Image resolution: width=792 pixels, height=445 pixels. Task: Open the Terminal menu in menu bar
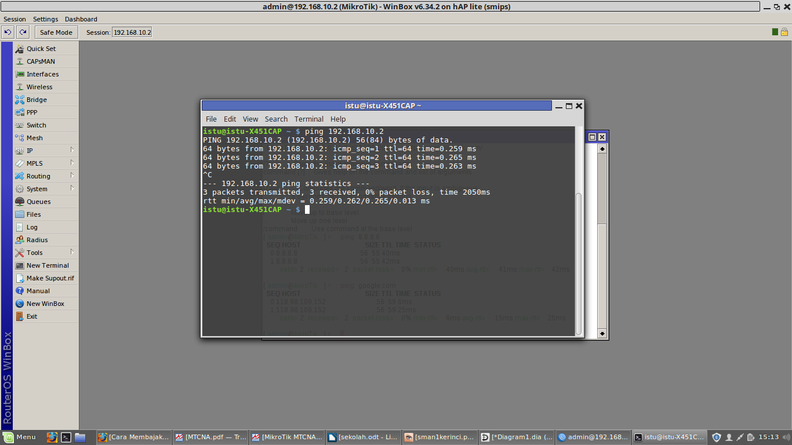309,119
